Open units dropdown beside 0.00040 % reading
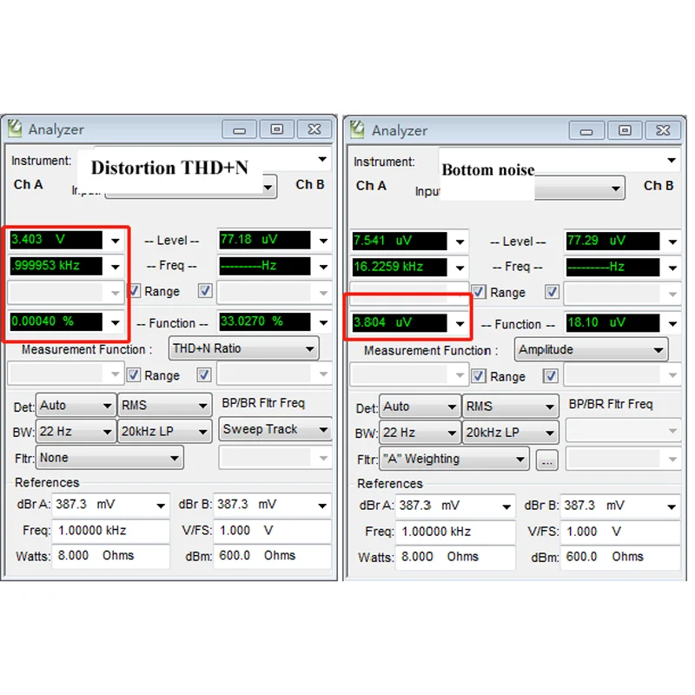The width and height of the screenshot is (695, 695). pyautogui.click(x=116, y=322)
